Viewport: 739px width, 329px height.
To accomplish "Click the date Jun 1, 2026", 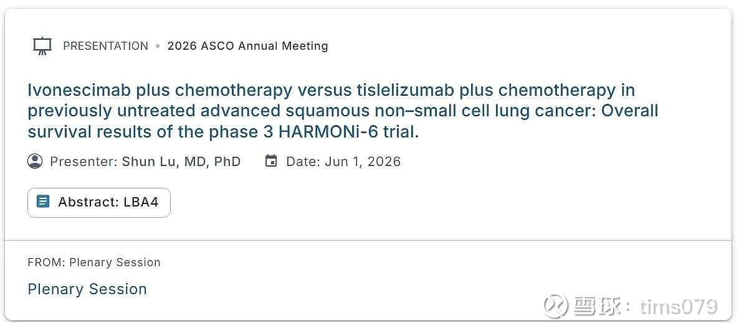I will 361,162.
